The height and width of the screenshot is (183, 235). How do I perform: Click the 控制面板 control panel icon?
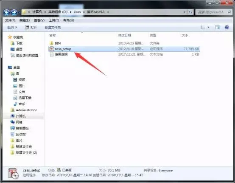pos(12,128)
